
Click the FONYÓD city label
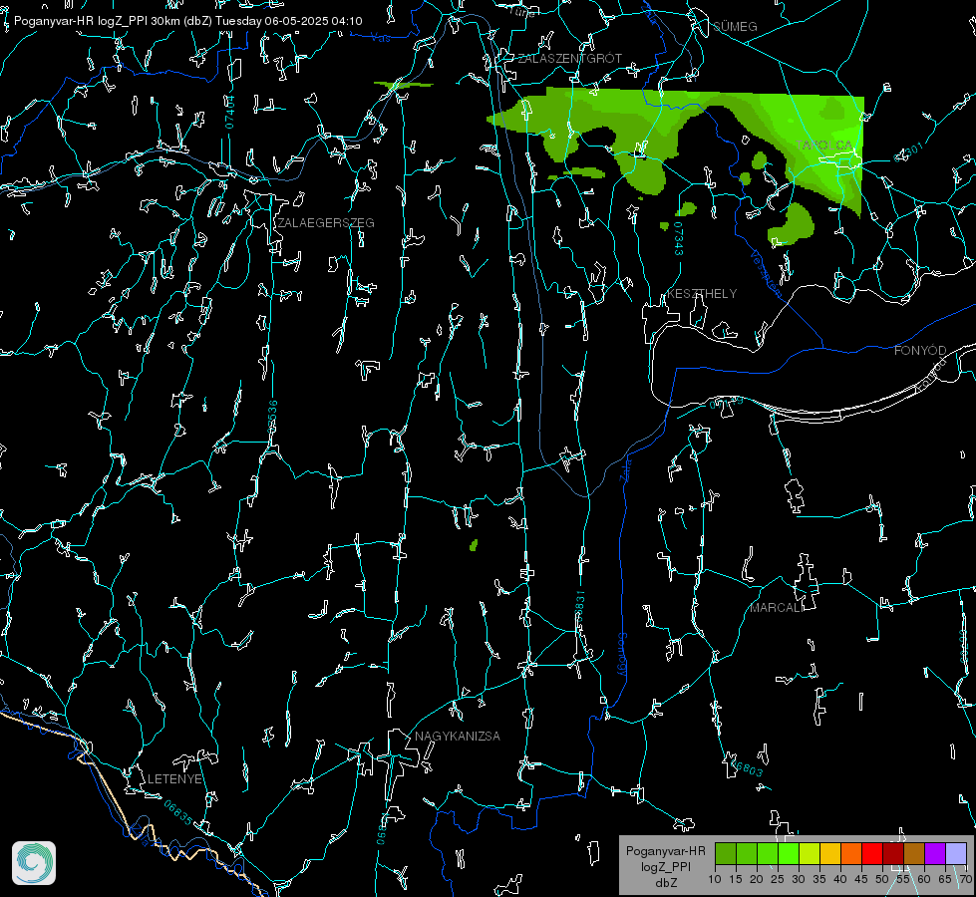pyautogui.click(x=920, y=351)
